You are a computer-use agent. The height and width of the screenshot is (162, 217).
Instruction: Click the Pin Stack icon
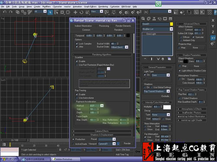click(145, 59)
